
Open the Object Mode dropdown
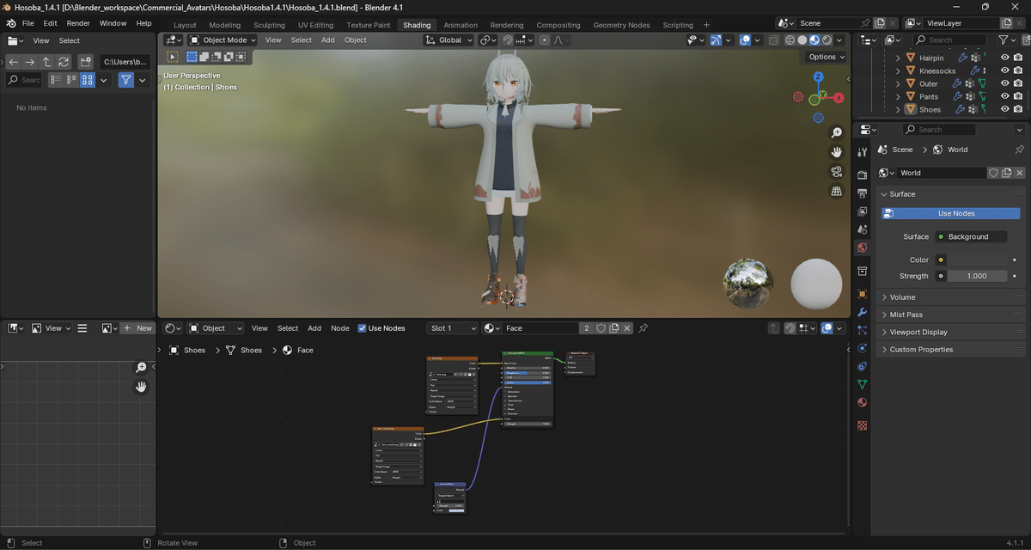(x=223, y=40)
